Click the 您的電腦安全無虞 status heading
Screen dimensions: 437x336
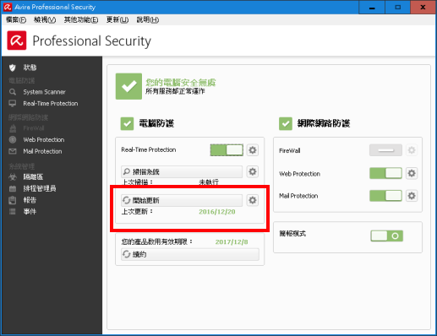pos(181,83)
